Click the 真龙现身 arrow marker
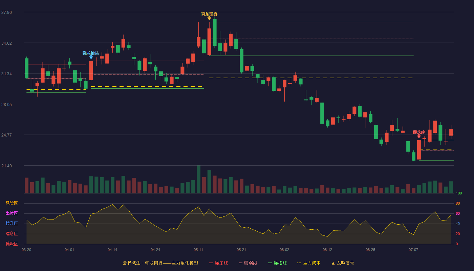This screenshot has width=474, height=271. pos(209,18)
